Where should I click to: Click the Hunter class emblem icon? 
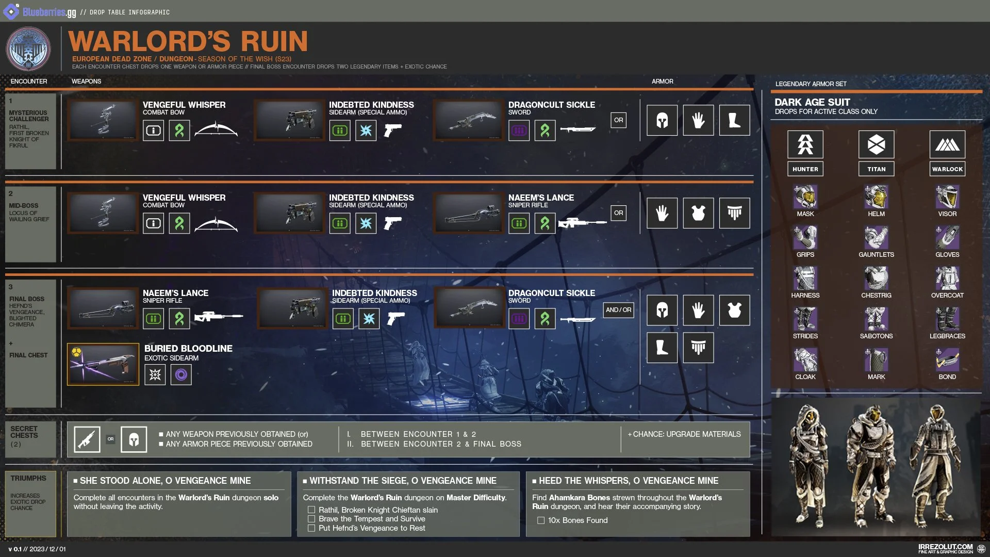tap(805, 144)
